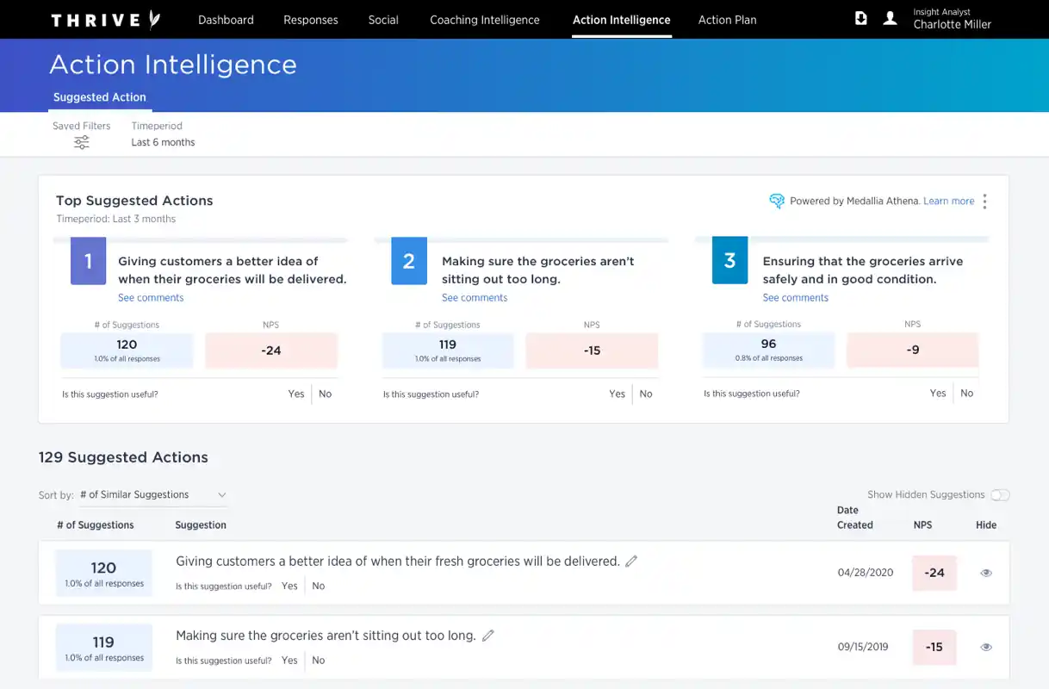The width and height of the screenshot is (1049, 689).
Task: Open the Action Plan nav item
Action: tap(727, 20)
